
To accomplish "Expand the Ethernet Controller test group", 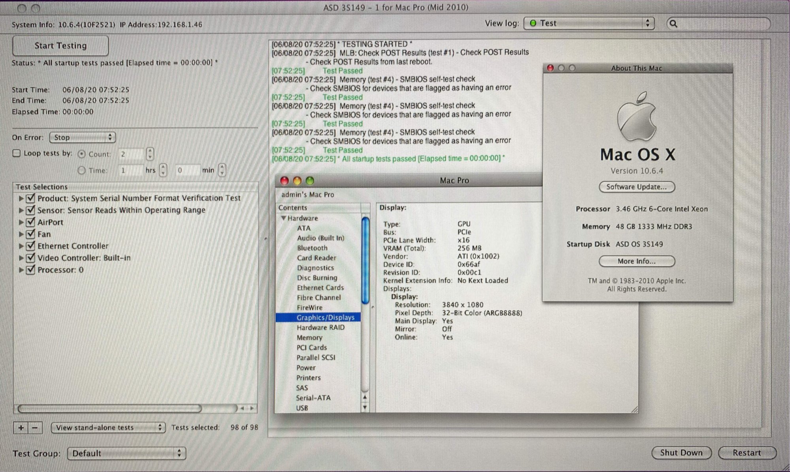I will pos(21,246).
